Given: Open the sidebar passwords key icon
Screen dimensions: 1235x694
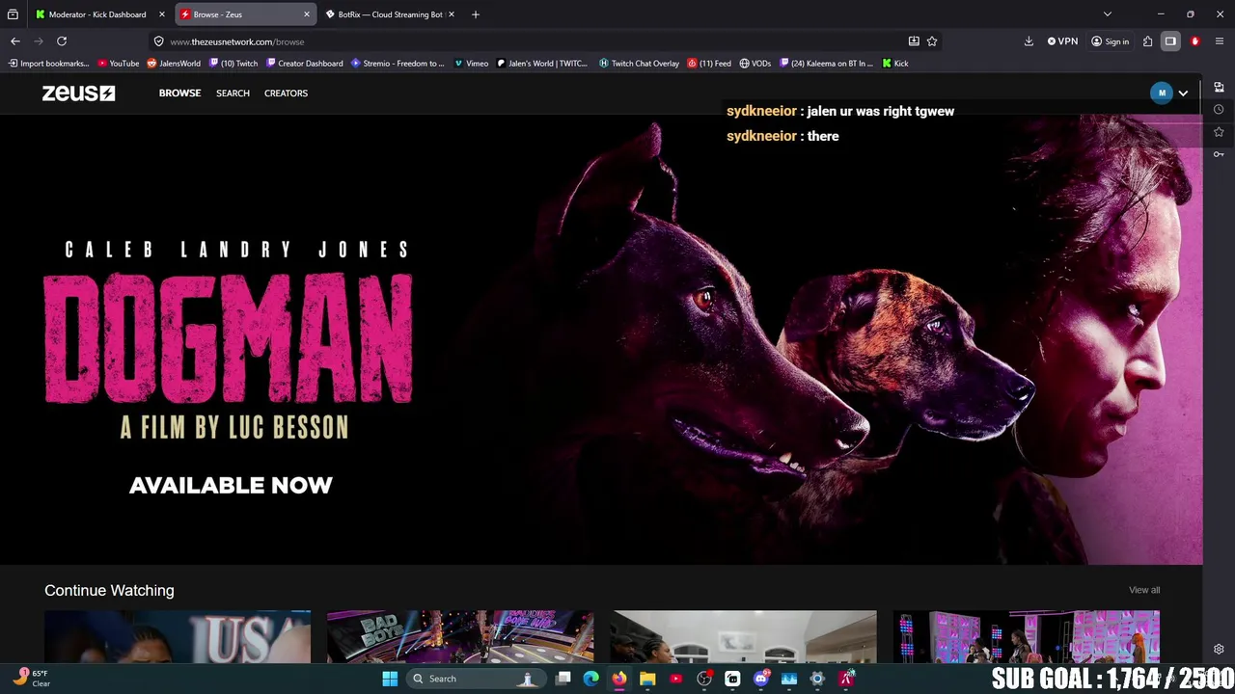Looking at the screenshot, I should [x=1219, y=154].
